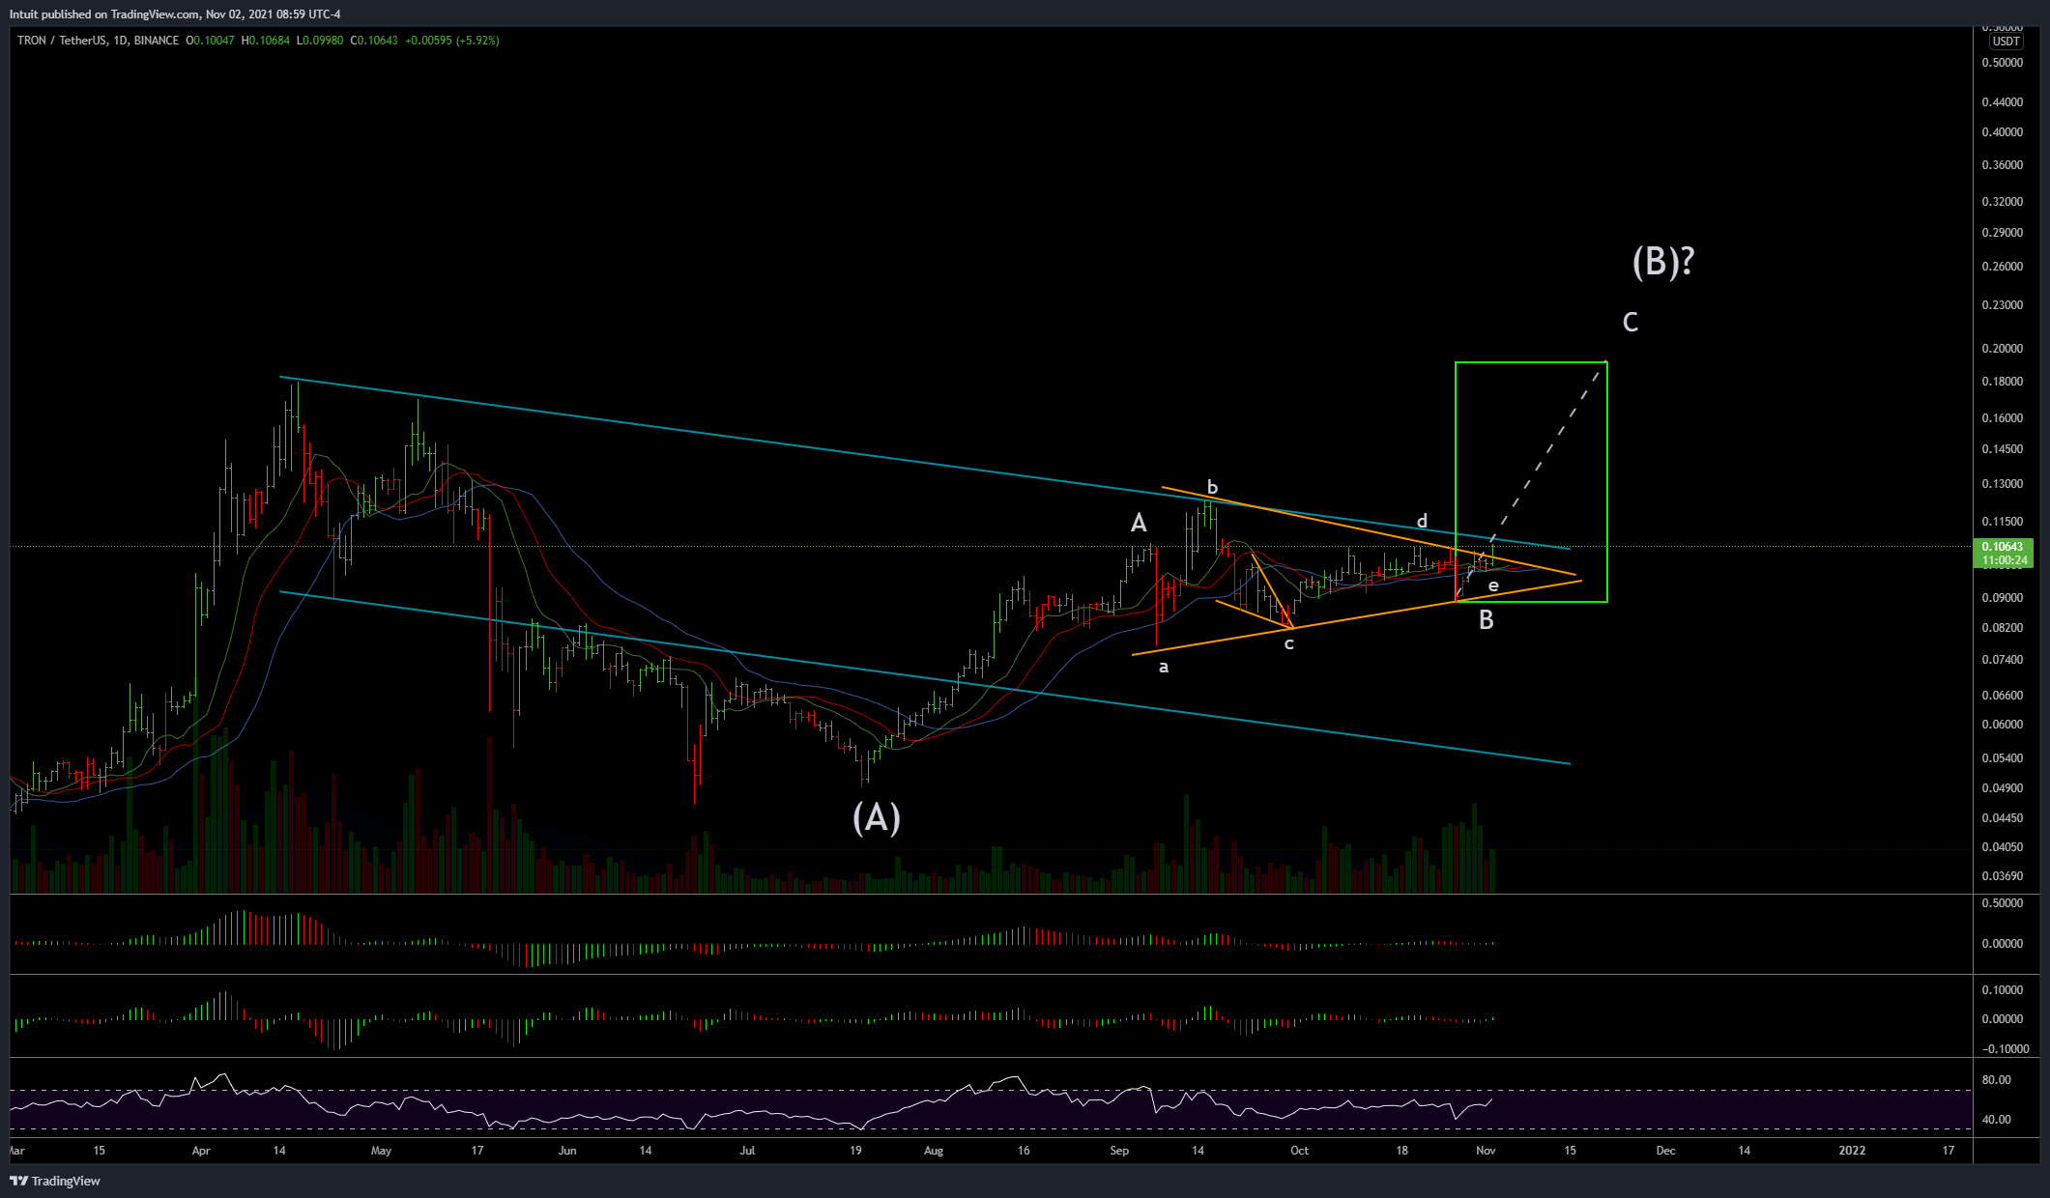Image resolution: width=2050 pixels, height=1198 pixels.
Task: Click 0.20000 on the price axis
Action: tap(2002, 349)
